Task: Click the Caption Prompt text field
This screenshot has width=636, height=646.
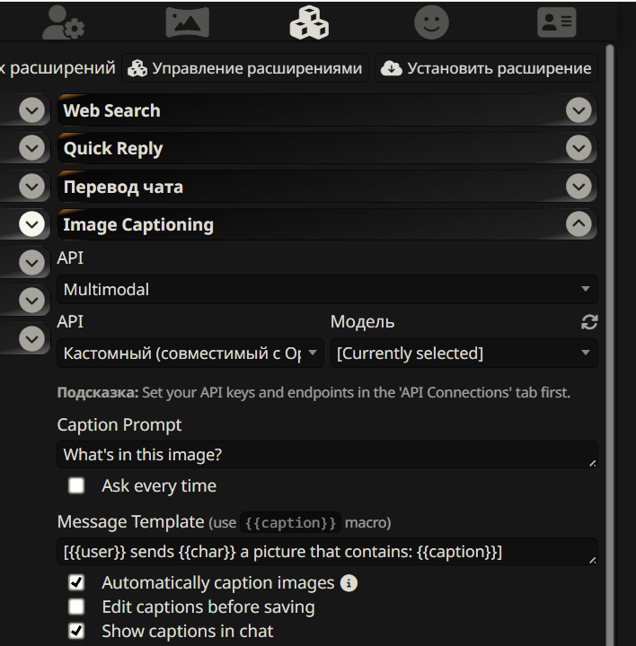Action: (x=327, y=455)
